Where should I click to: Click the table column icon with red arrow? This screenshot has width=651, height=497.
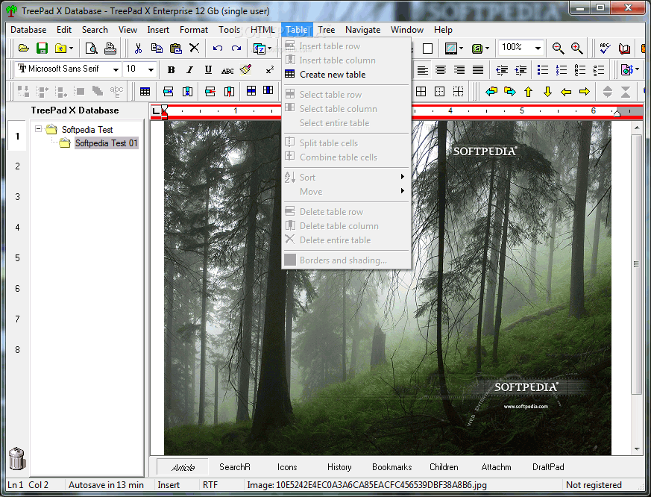click(229, 92)
